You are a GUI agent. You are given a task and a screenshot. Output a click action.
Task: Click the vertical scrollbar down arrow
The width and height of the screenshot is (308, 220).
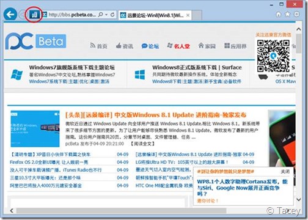click(299, 199)
